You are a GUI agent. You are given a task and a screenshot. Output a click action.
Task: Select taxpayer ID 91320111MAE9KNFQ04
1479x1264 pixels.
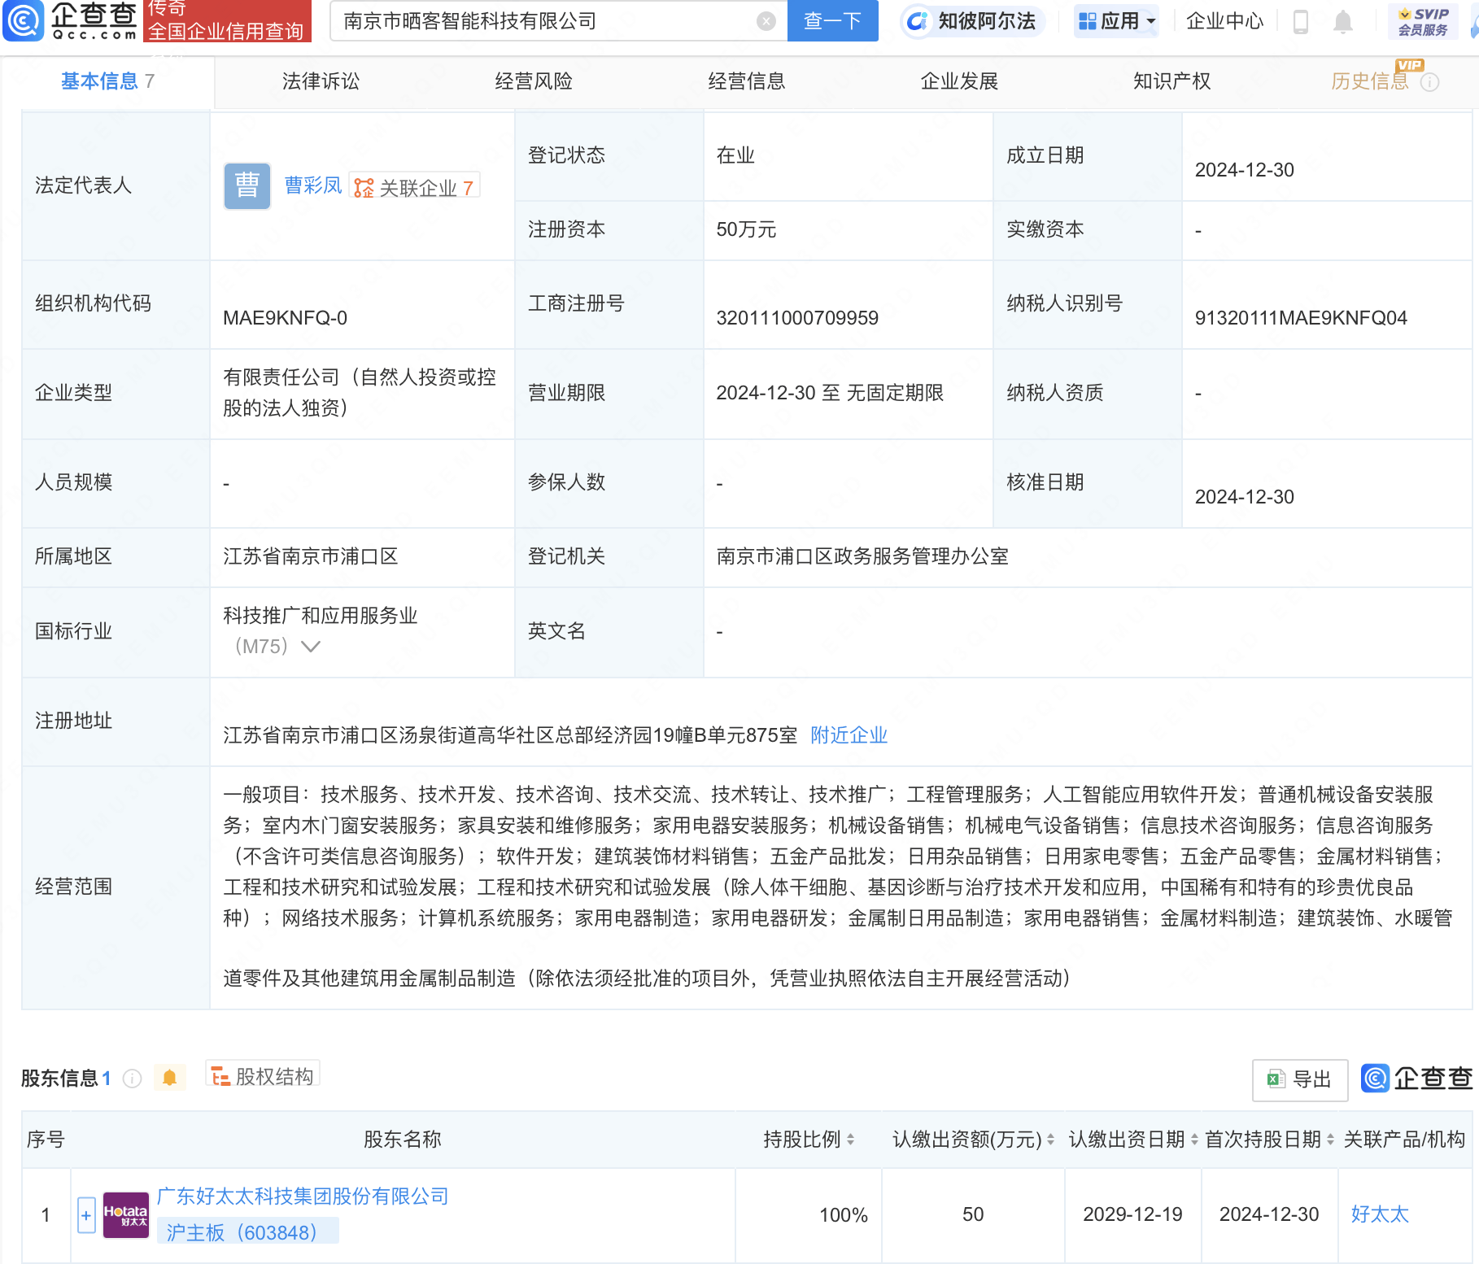[1301, 318]
